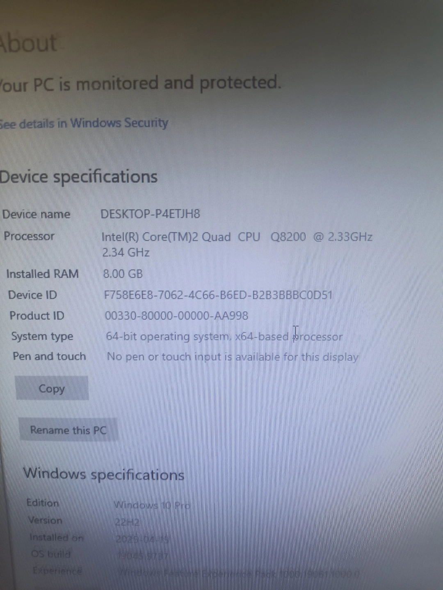
Task: Click the Rename this PC button
Action: pos(68,430)
